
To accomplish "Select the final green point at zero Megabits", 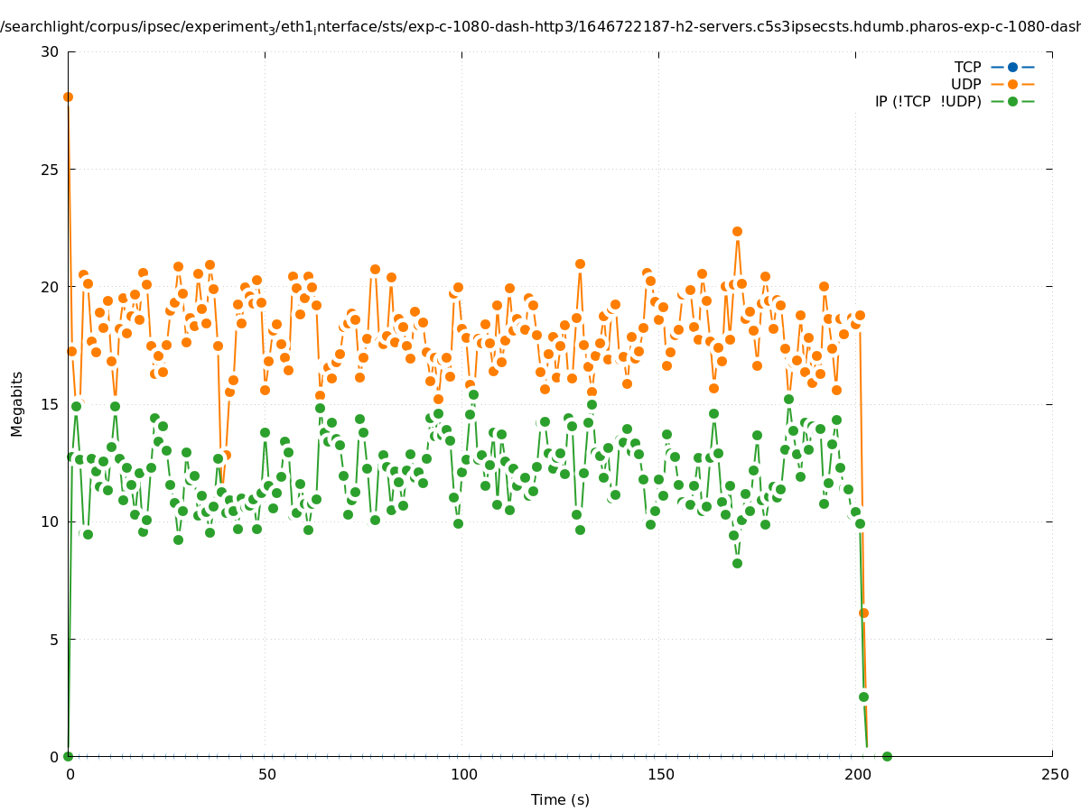I will 887,756.
